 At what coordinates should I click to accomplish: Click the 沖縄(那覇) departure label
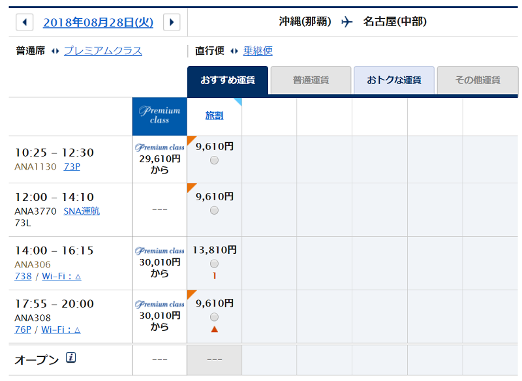point(305,22)
